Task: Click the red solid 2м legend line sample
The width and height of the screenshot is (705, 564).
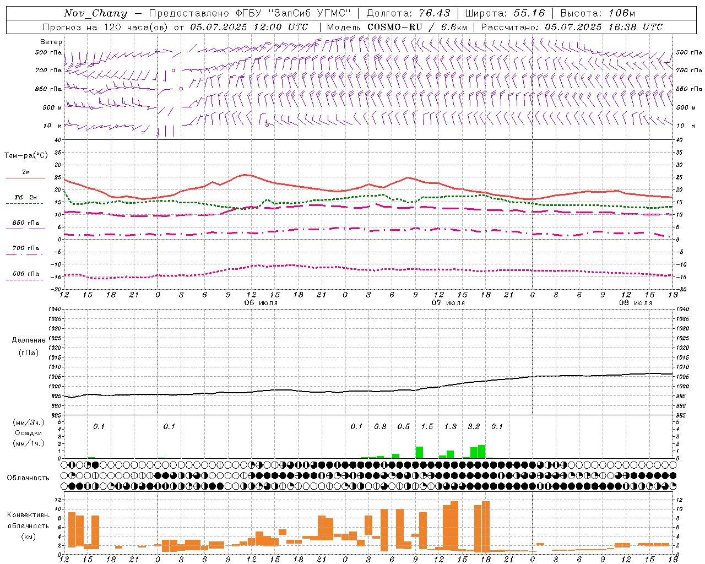Action: coord(25,178)
